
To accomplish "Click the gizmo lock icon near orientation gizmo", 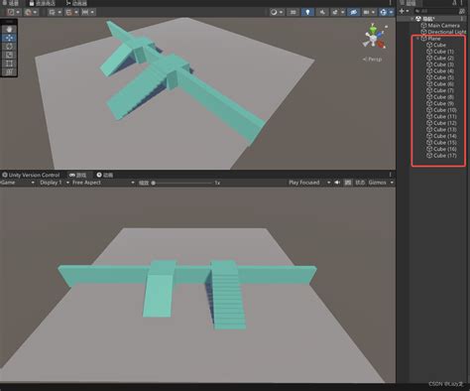I will pos(386,26).
